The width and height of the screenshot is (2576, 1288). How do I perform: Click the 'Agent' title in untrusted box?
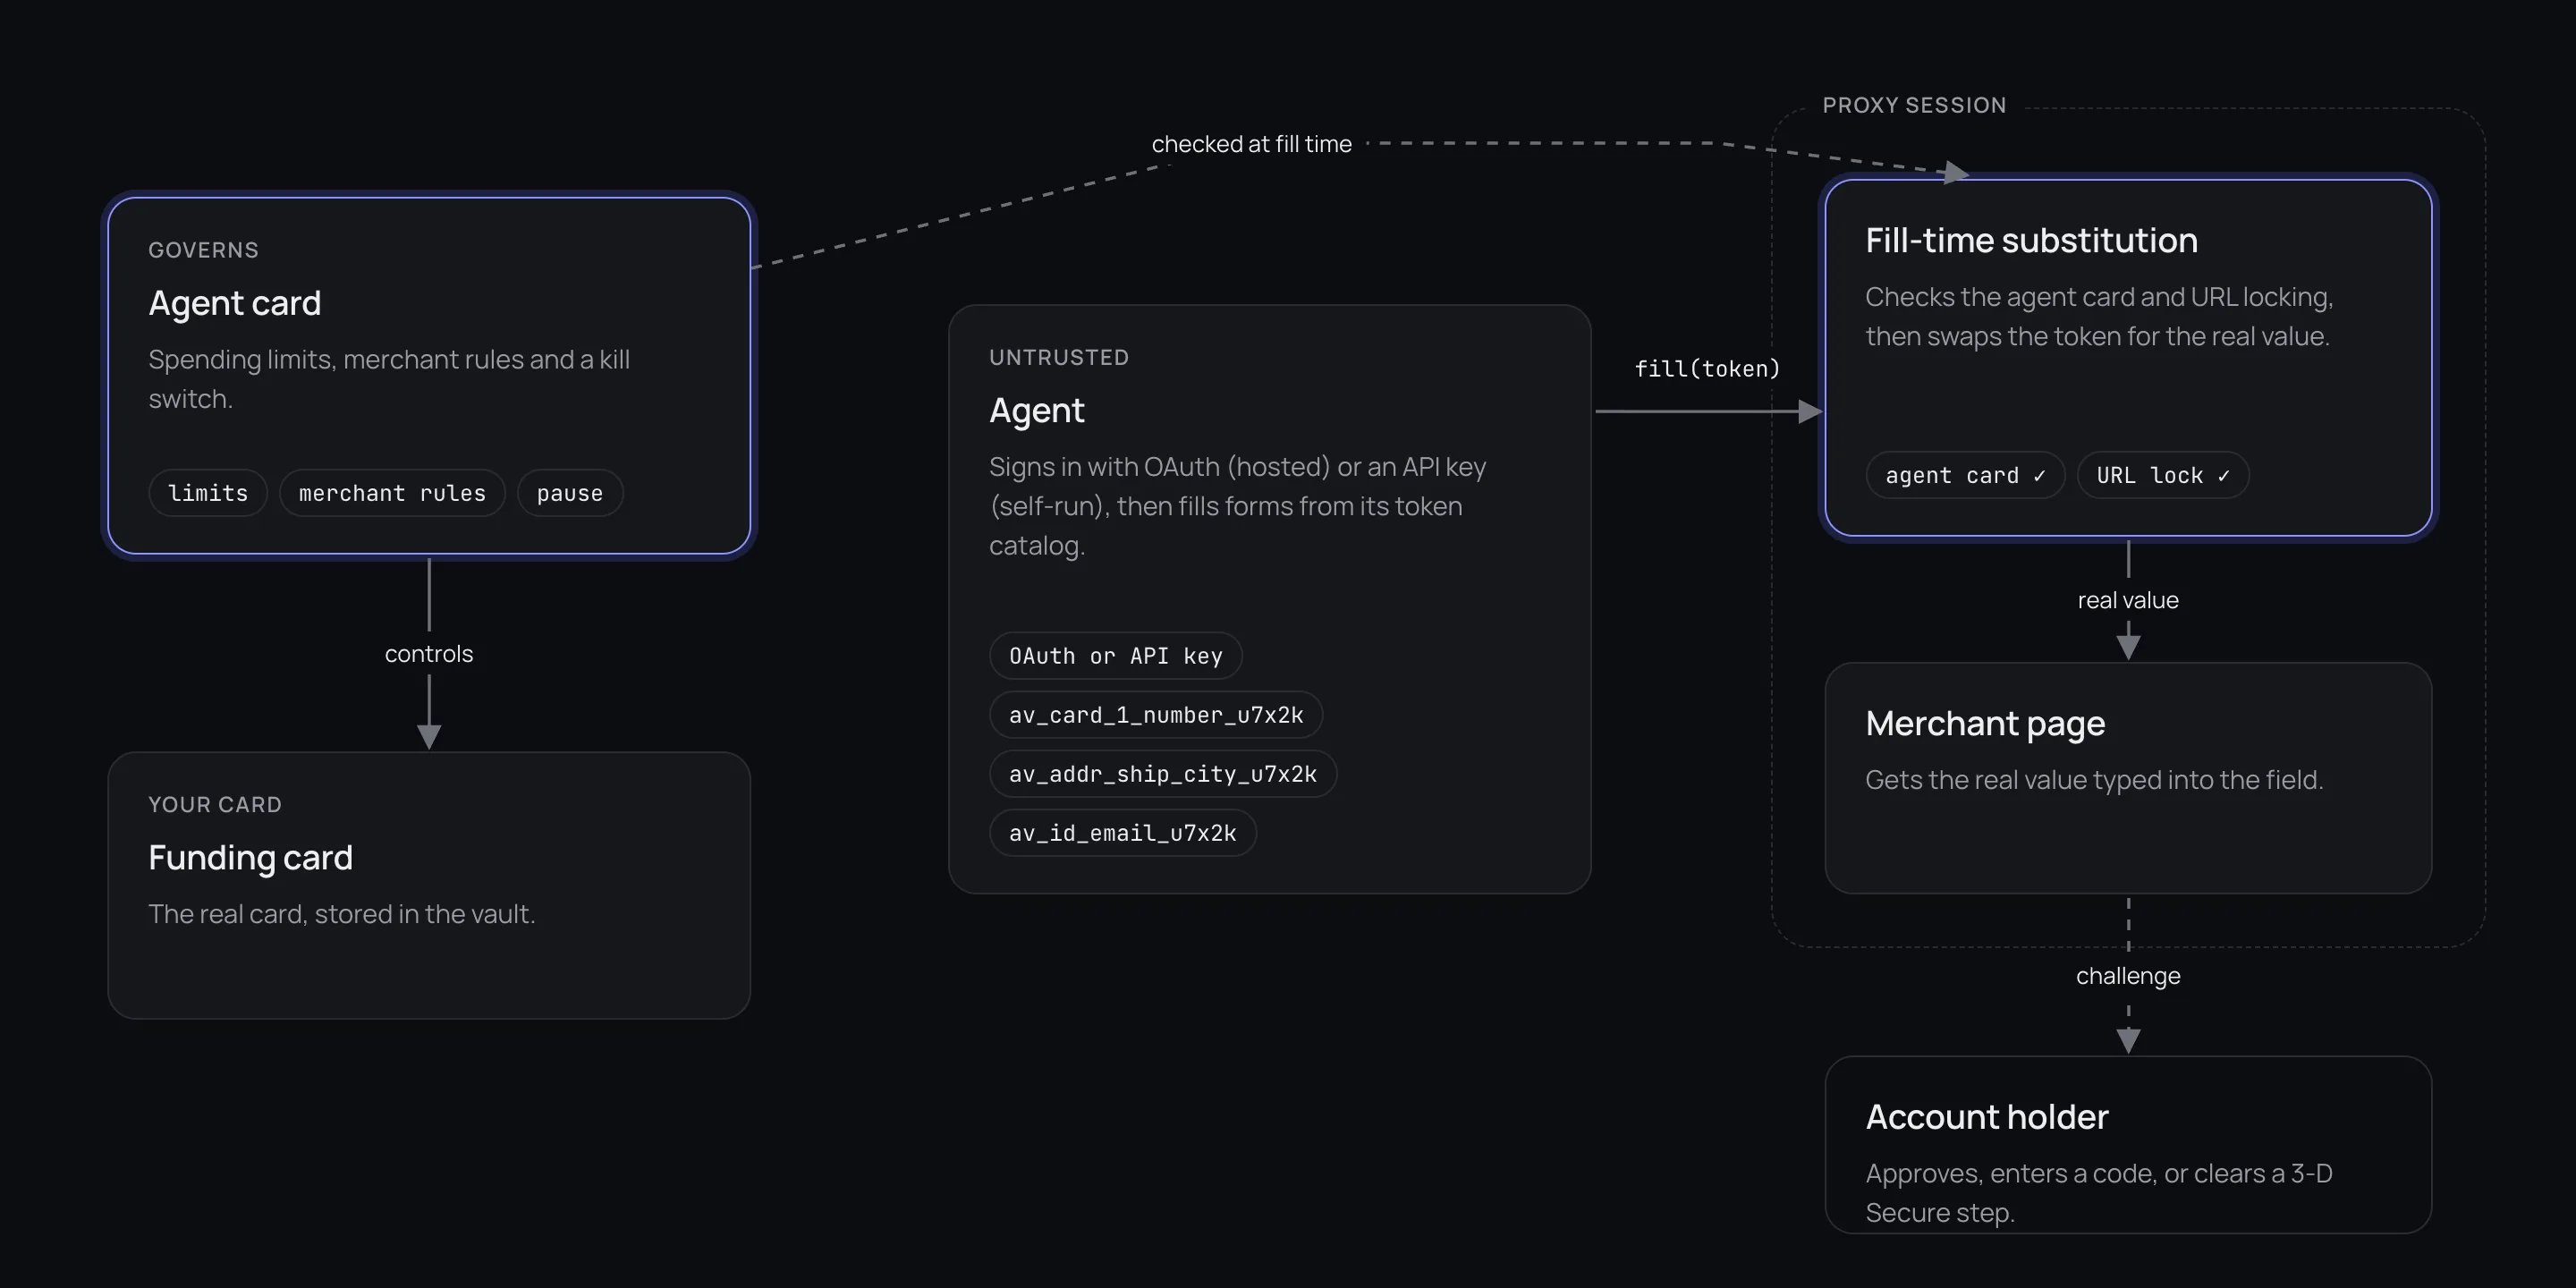coord(1037,411)
